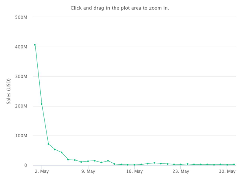Select the data point near 200M
This screenshot has height=180, width=240.
tap(42, 104)
